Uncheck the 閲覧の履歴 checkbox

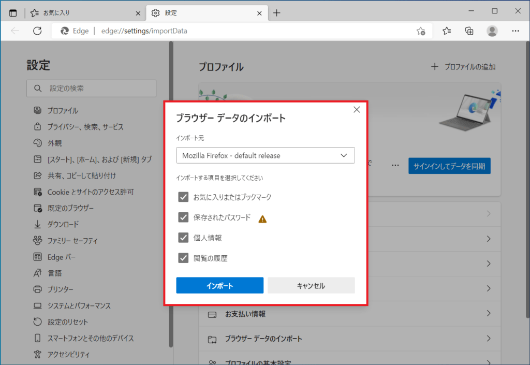(183, 258)
